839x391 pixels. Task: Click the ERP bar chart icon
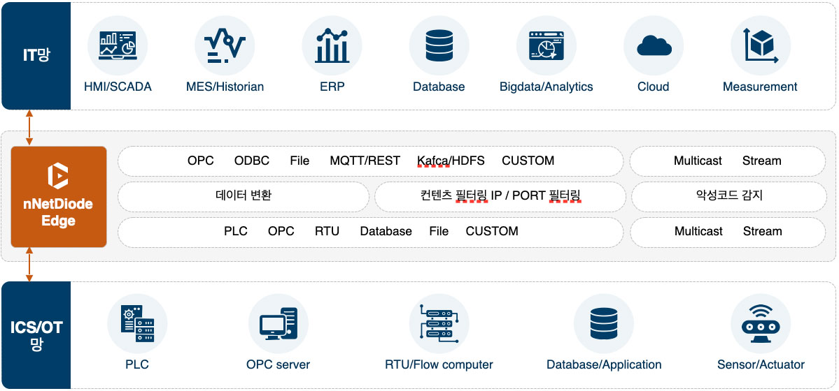coord(332,45)
